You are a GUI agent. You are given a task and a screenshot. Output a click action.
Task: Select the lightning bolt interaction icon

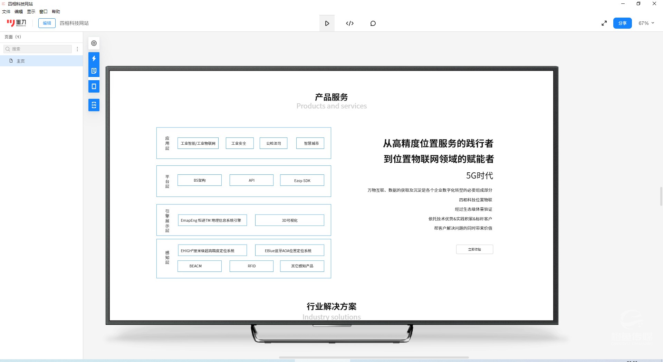pyautogui.click(x=94, y=58)
